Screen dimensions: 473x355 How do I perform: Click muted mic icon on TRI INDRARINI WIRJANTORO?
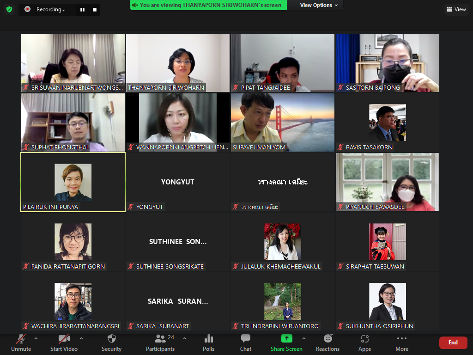pyautogui.click(x=236, y=326)
